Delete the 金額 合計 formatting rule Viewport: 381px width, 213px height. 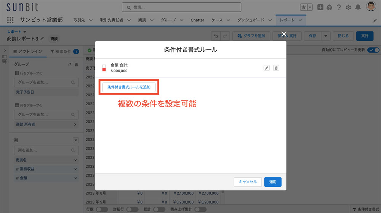point(276,68)
